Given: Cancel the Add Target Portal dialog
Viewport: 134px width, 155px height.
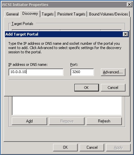Looking at the screenshot, I should (x=113, y=88).
